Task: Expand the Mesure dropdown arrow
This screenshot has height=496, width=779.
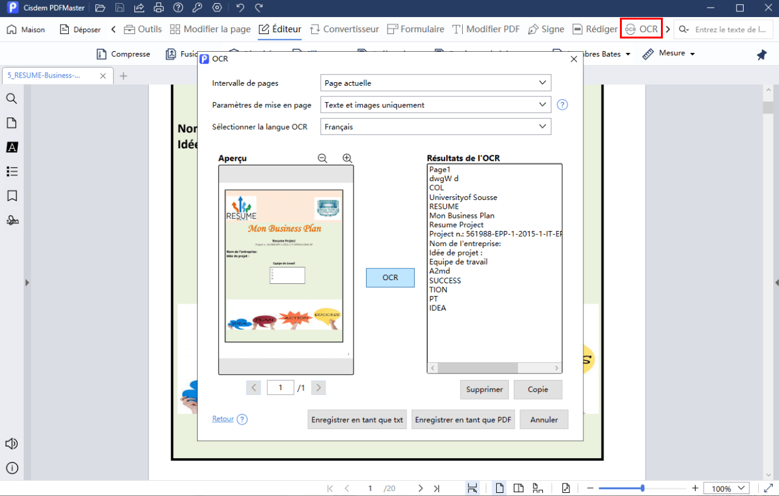Action: tap(692, 54)
